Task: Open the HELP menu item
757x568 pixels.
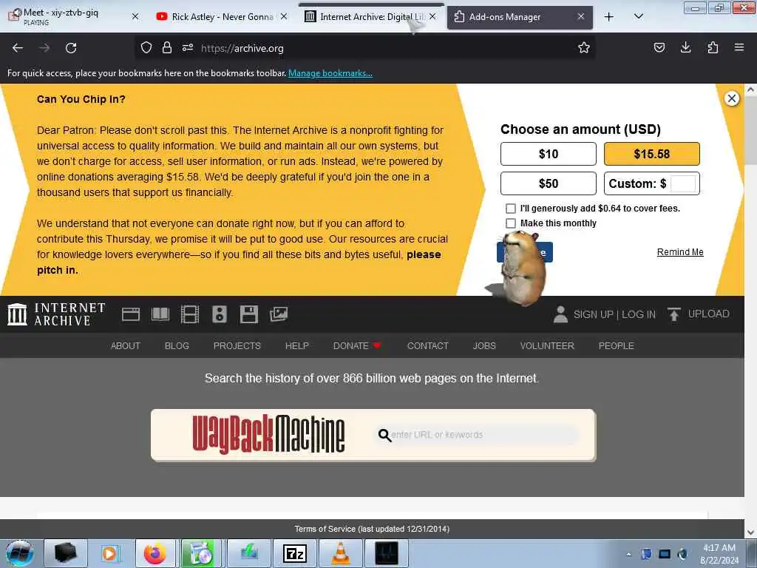Action: click(x=297, y=346)
